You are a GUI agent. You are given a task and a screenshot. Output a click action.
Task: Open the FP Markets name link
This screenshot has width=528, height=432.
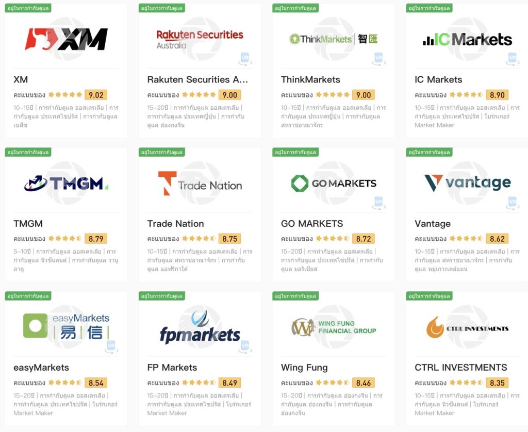pos(172,368)
